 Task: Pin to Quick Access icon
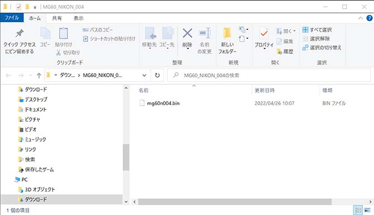[20, 33]
